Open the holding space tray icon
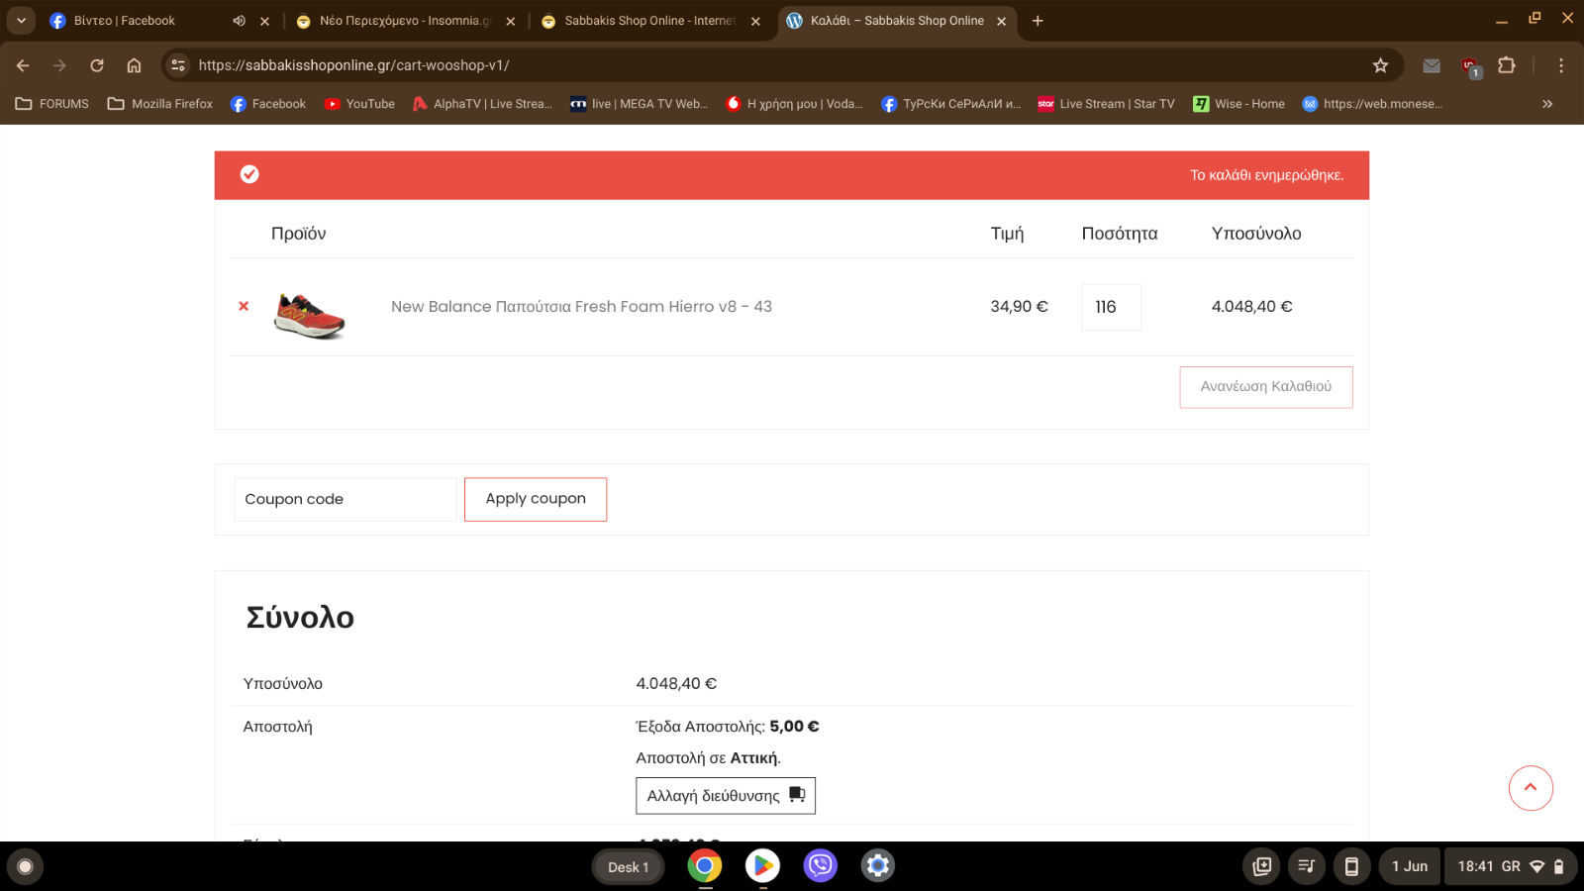The width and height of the screenshot is (1584, 891). pyautogui.click(x=1261, y=867)
